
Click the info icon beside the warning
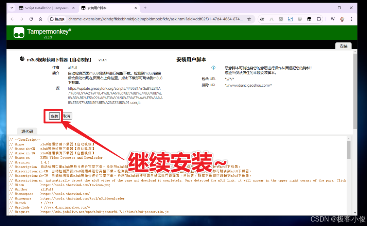tap(213, 68)
